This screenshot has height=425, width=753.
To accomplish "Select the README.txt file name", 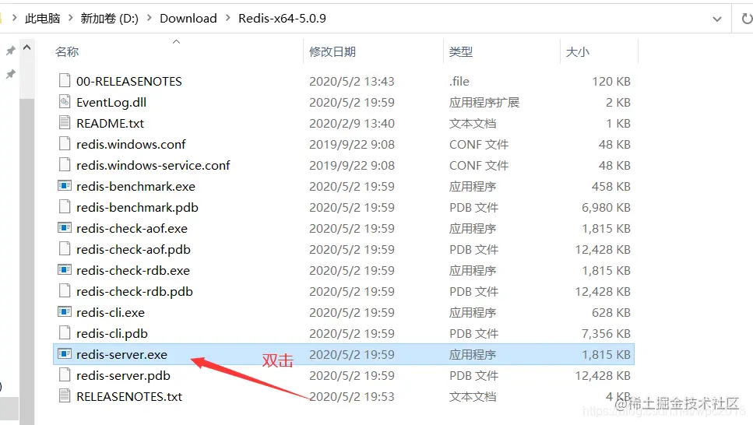I will [x=110, y=124].
